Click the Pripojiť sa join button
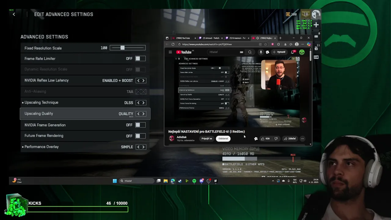This screenshot has height=220, width=391. 207,139
